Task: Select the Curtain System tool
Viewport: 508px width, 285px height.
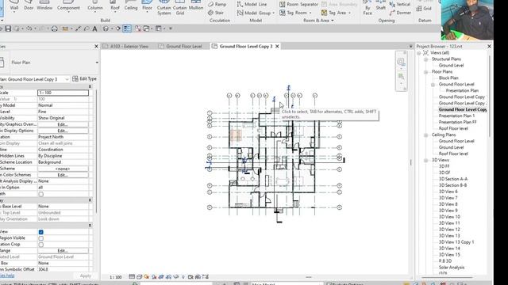Action: (164, 8)
